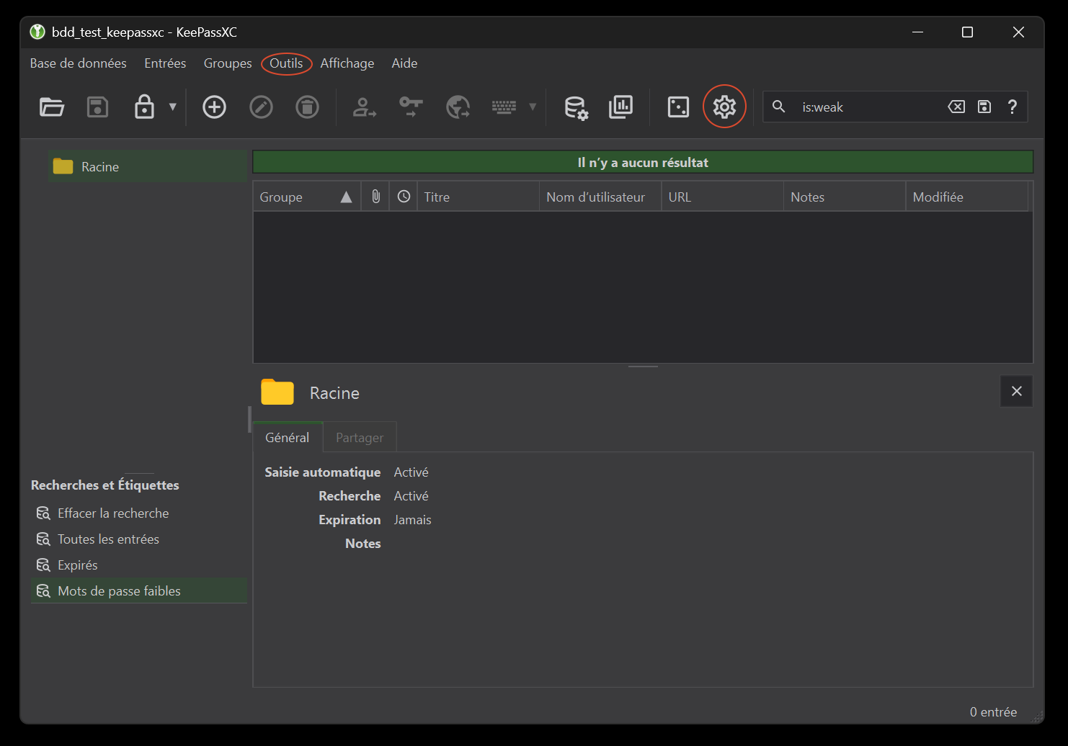Sort by Nom d'utilisateur column
The width and height of the screenshot is (1068, 746).
[600, 197]
